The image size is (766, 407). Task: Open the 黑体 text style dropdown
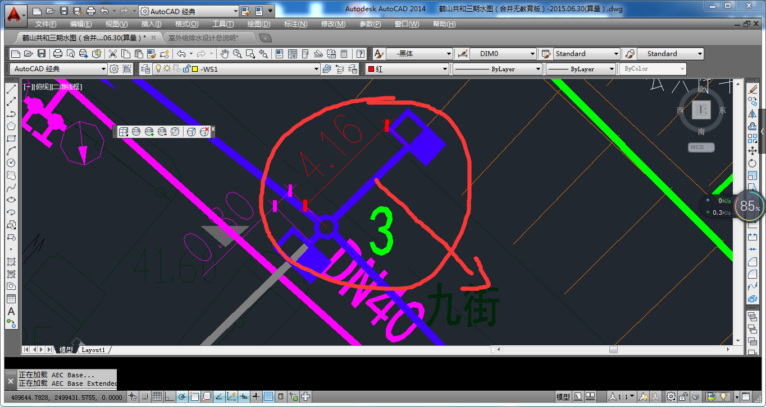click(x=420, y=54)
